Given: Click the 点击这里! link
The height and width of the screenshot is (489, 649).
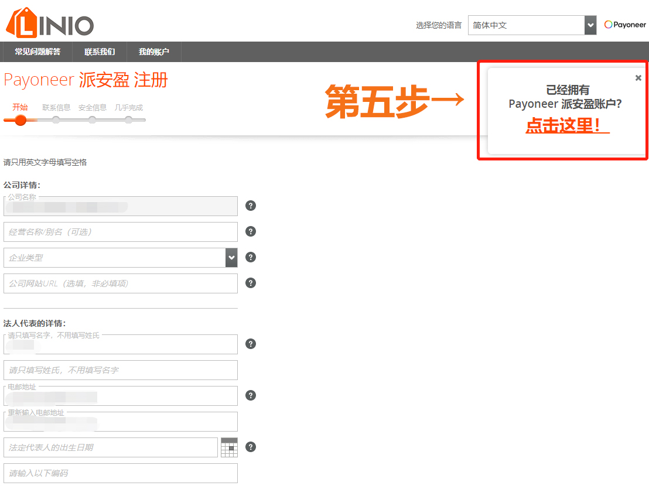Looking at the screenshot, I should pyautogui.click(x=568, y=125).
